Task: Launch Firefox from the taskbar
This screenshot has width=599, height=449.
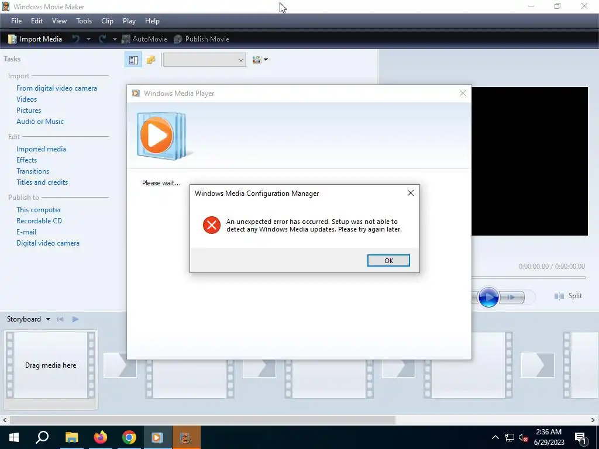Action: click(101, 437)
